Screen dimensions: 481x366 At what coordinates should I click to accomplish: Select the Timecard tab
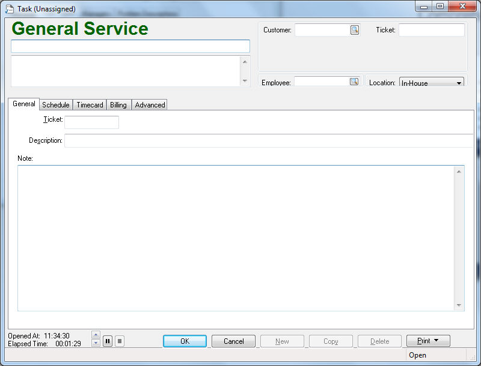click(x=89, y=104)
